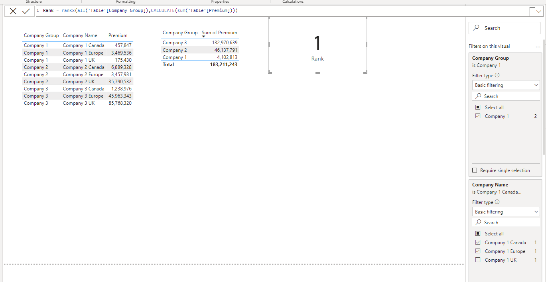Click Company Group header in the summary table
Screen dimensions: 546x282
pyautogui.click(x=180, y=33)
